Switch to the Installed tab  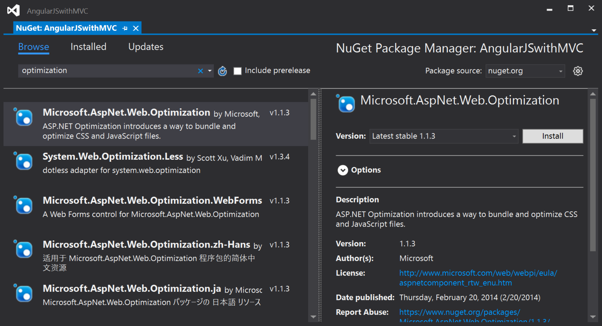click(88, 47)
